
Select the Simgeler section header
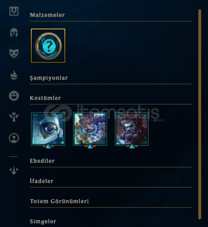[43, 221]
